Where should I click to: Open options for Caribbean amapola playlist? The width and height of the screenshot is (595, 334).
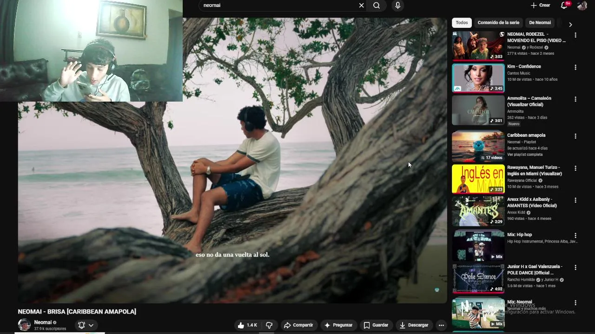click(x=575, y=136)
